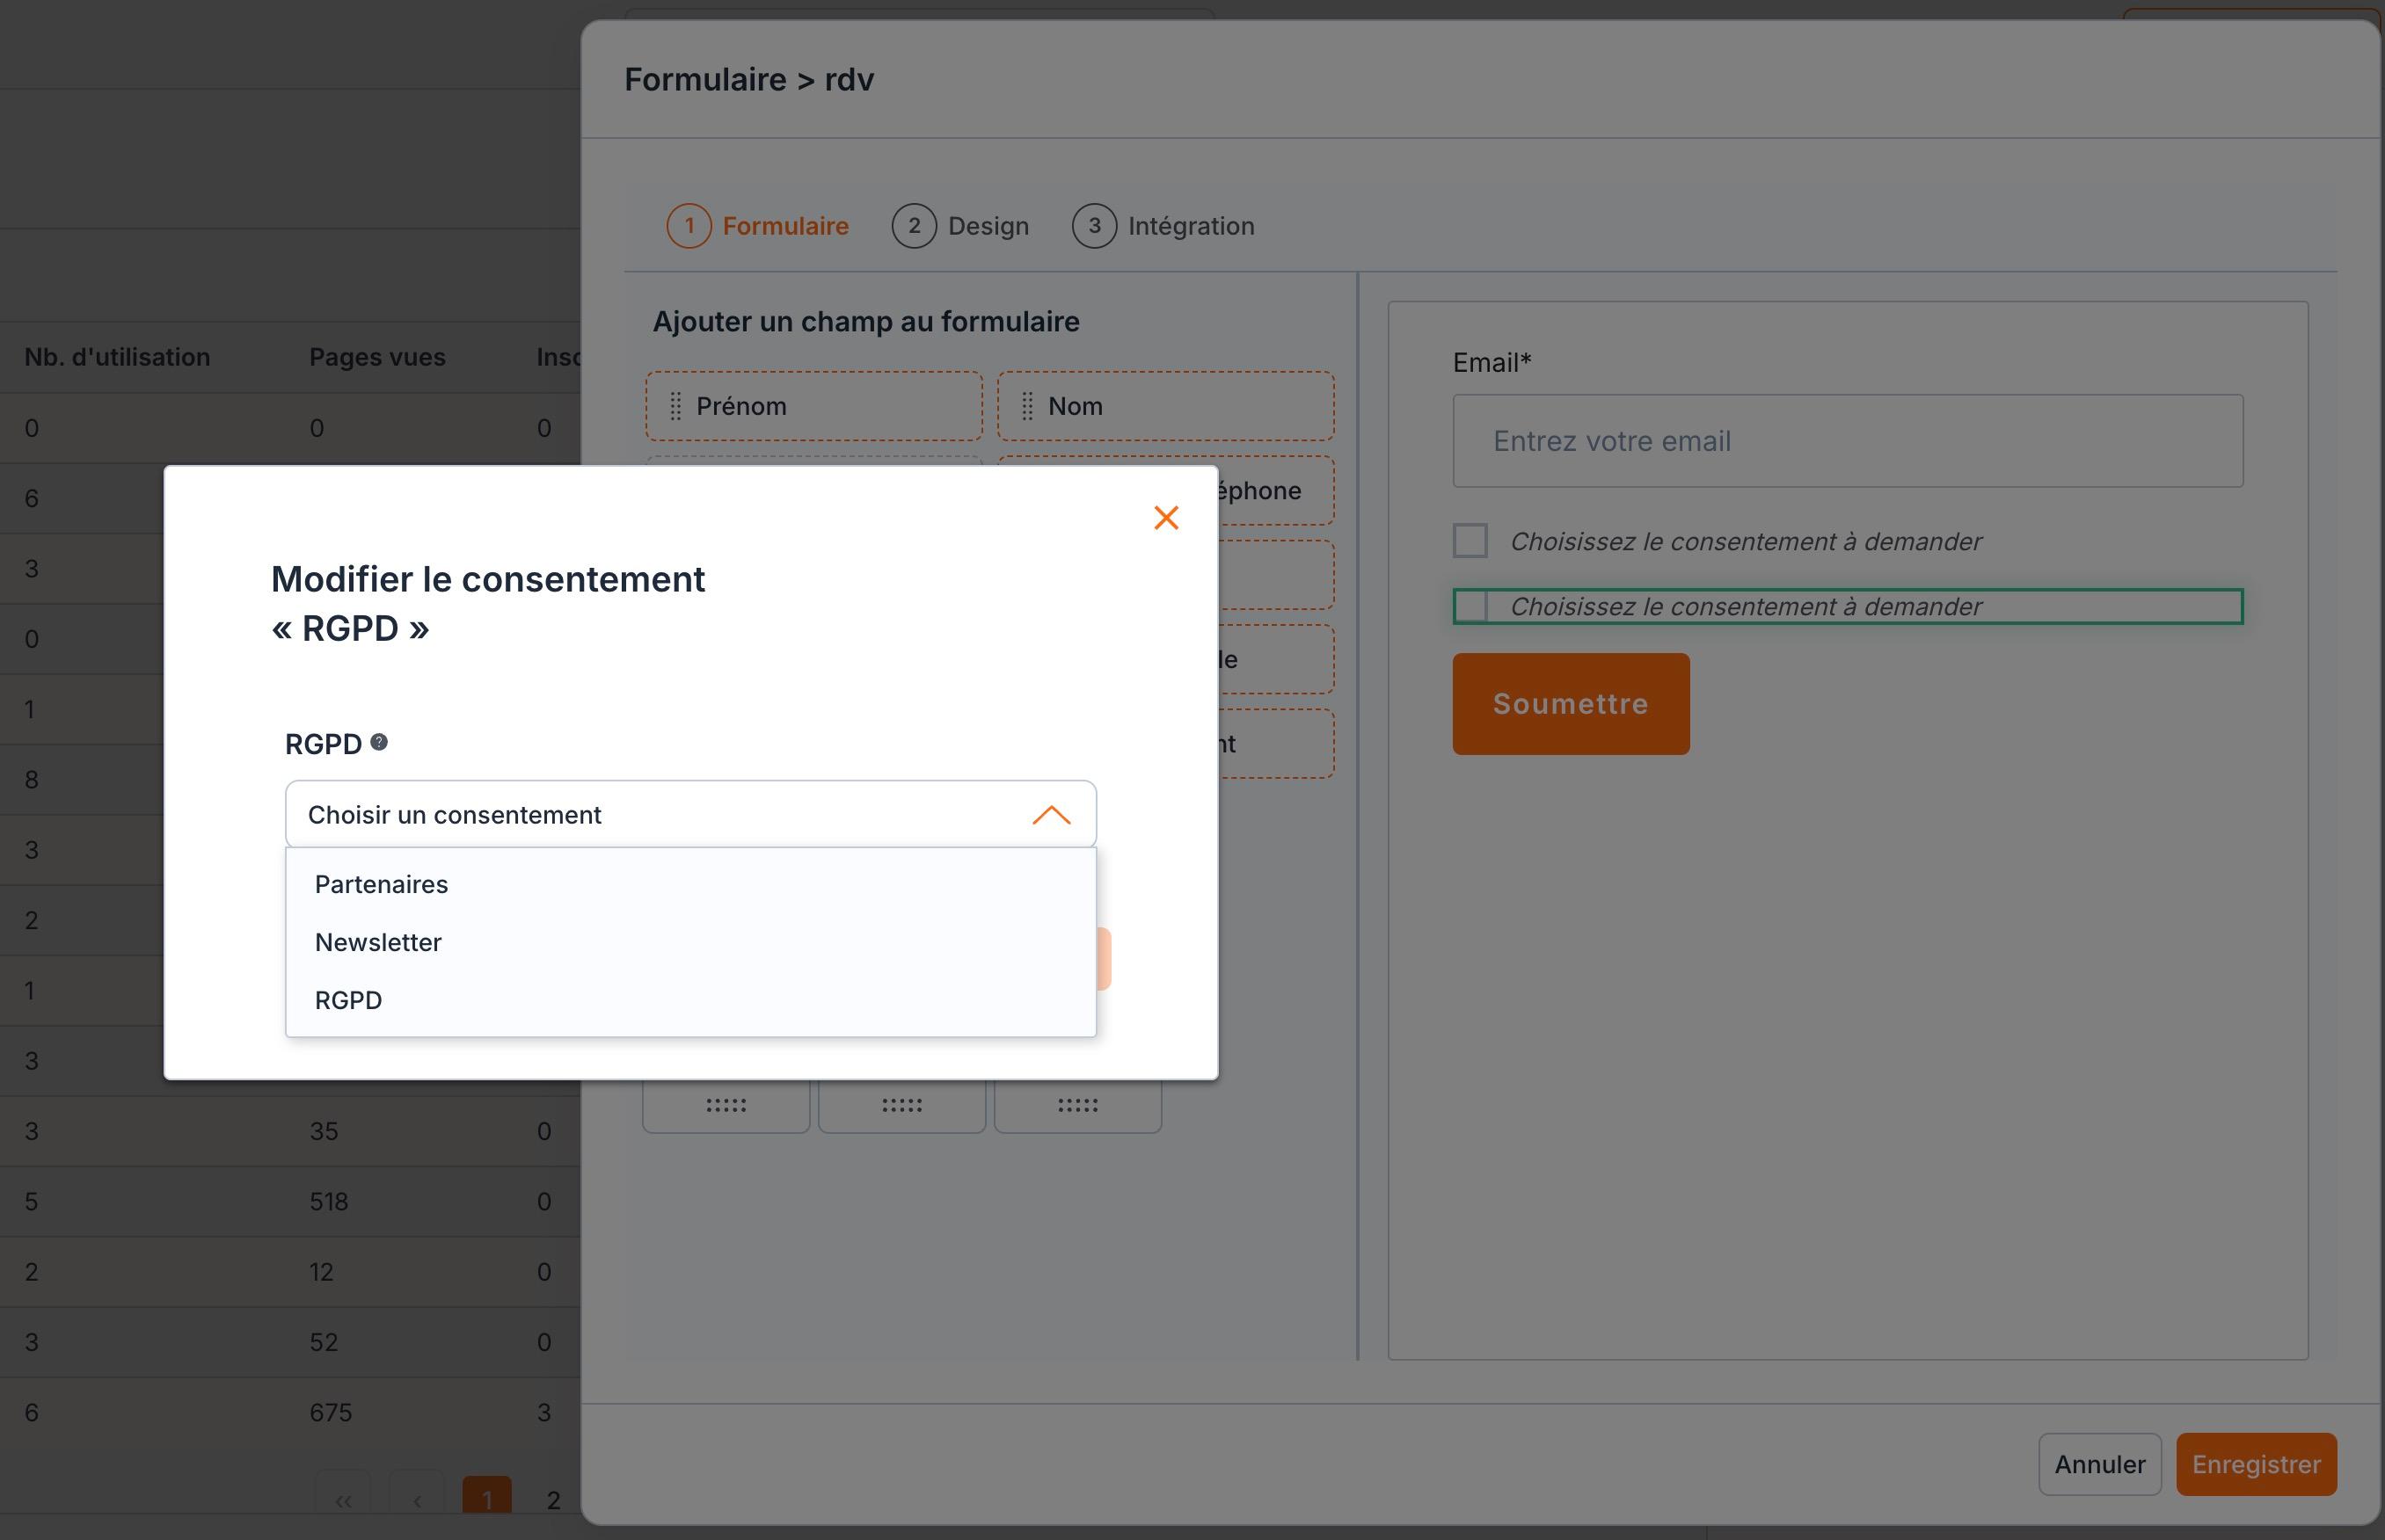Open the Intégration step tab
Screen dimensions: 2385x1540
tap(1163, 226)
